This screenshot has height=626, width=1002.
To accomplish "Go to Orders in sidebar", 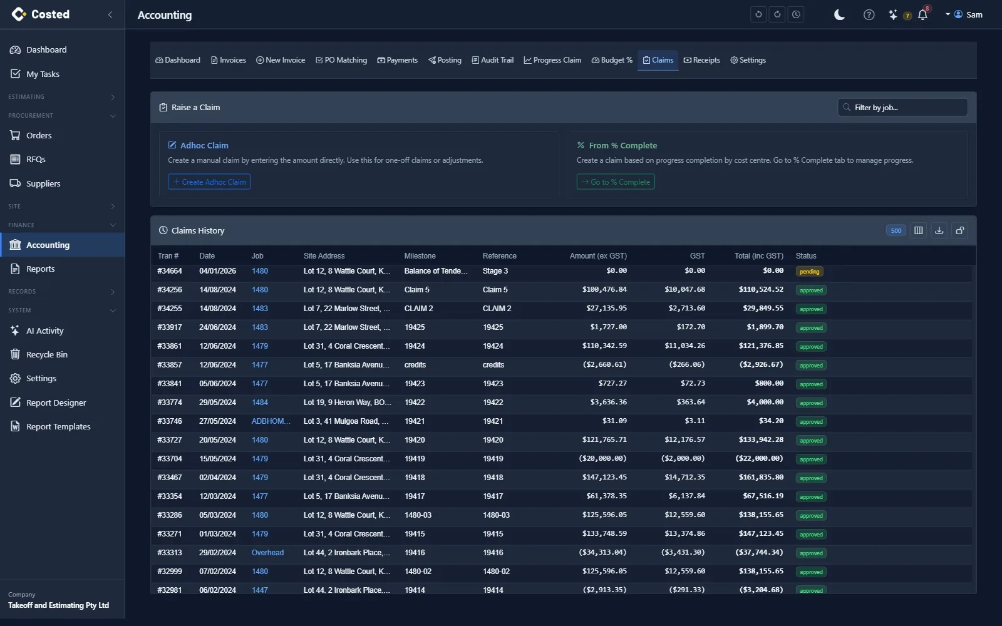I will (x=62, y=135).
